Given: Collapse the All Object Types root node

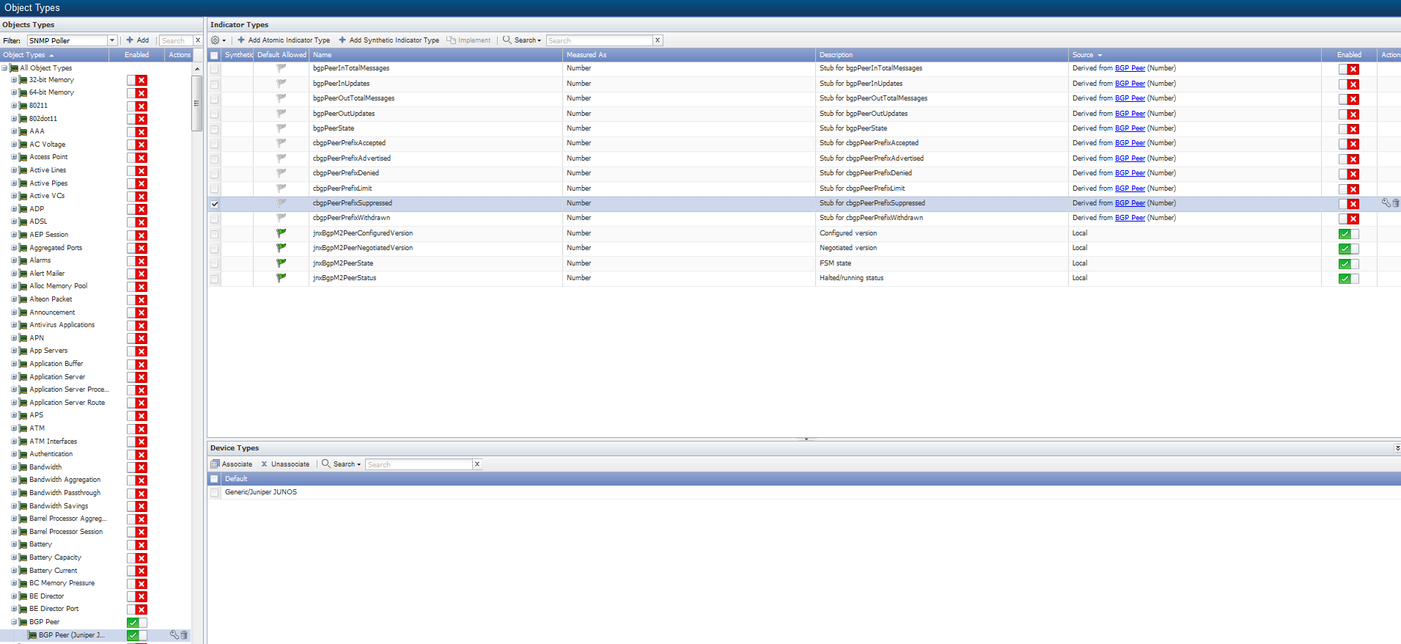Looking at the screenshot, I should (x=4, y=68).
